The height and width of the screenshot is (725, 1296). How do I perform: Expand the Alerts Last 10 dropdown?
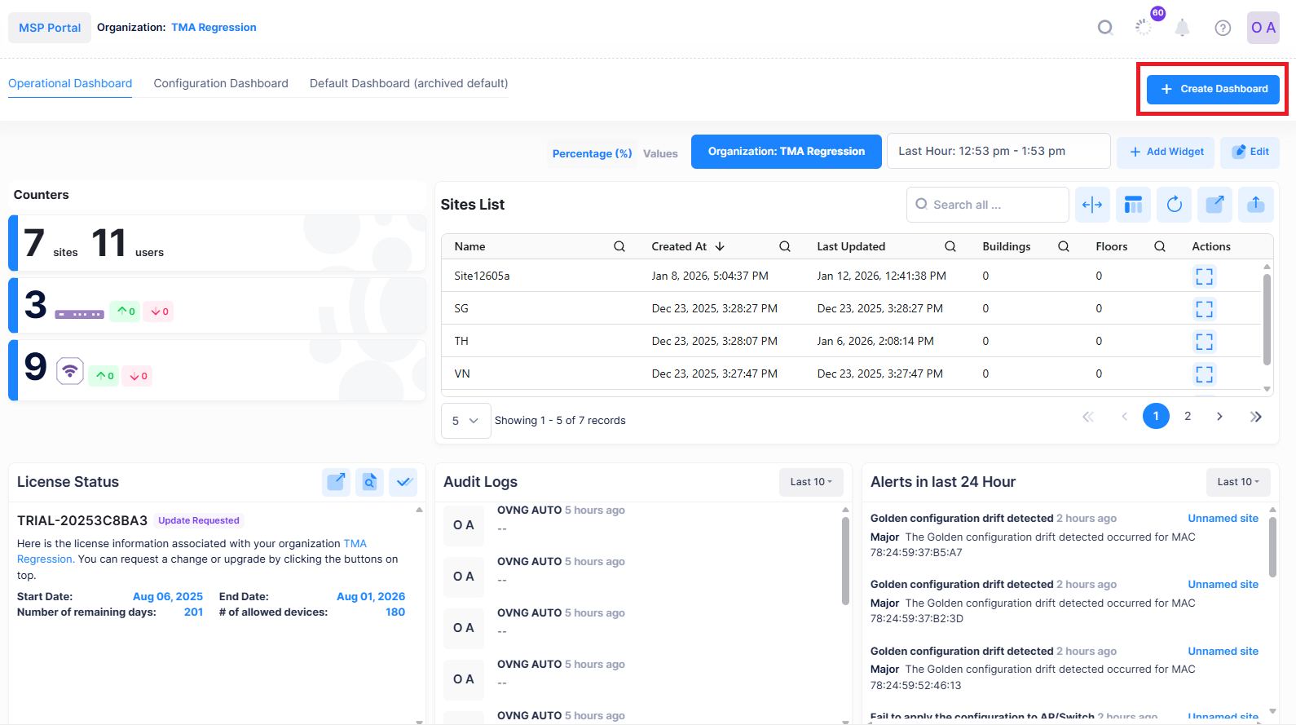pos(1237,482)
